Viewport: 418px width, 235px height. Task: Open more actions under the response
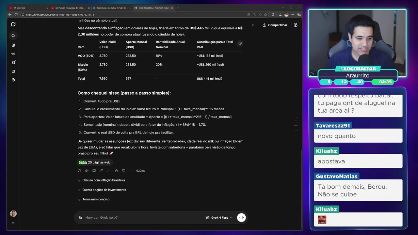coord(131,171)
